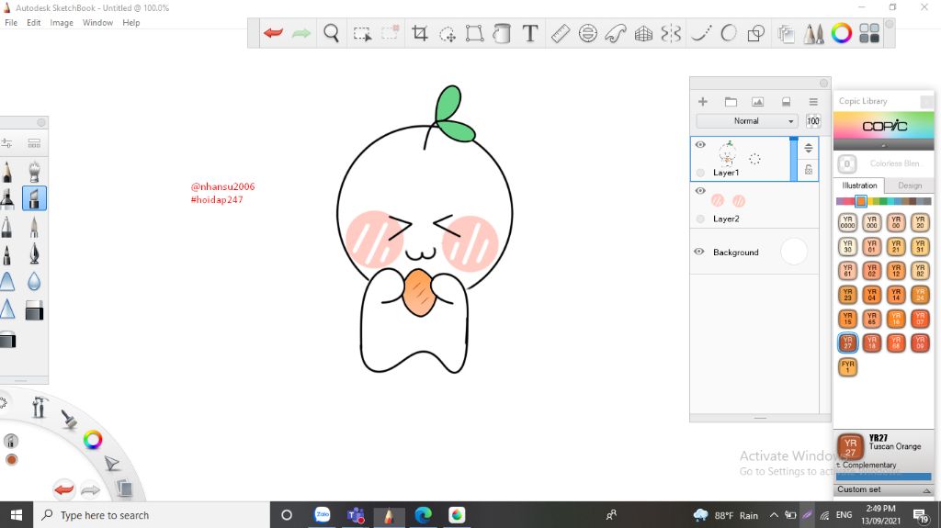Viewport: 941px width, 528px height.
Task: Open the Window menu
Action: coord(97,23)
